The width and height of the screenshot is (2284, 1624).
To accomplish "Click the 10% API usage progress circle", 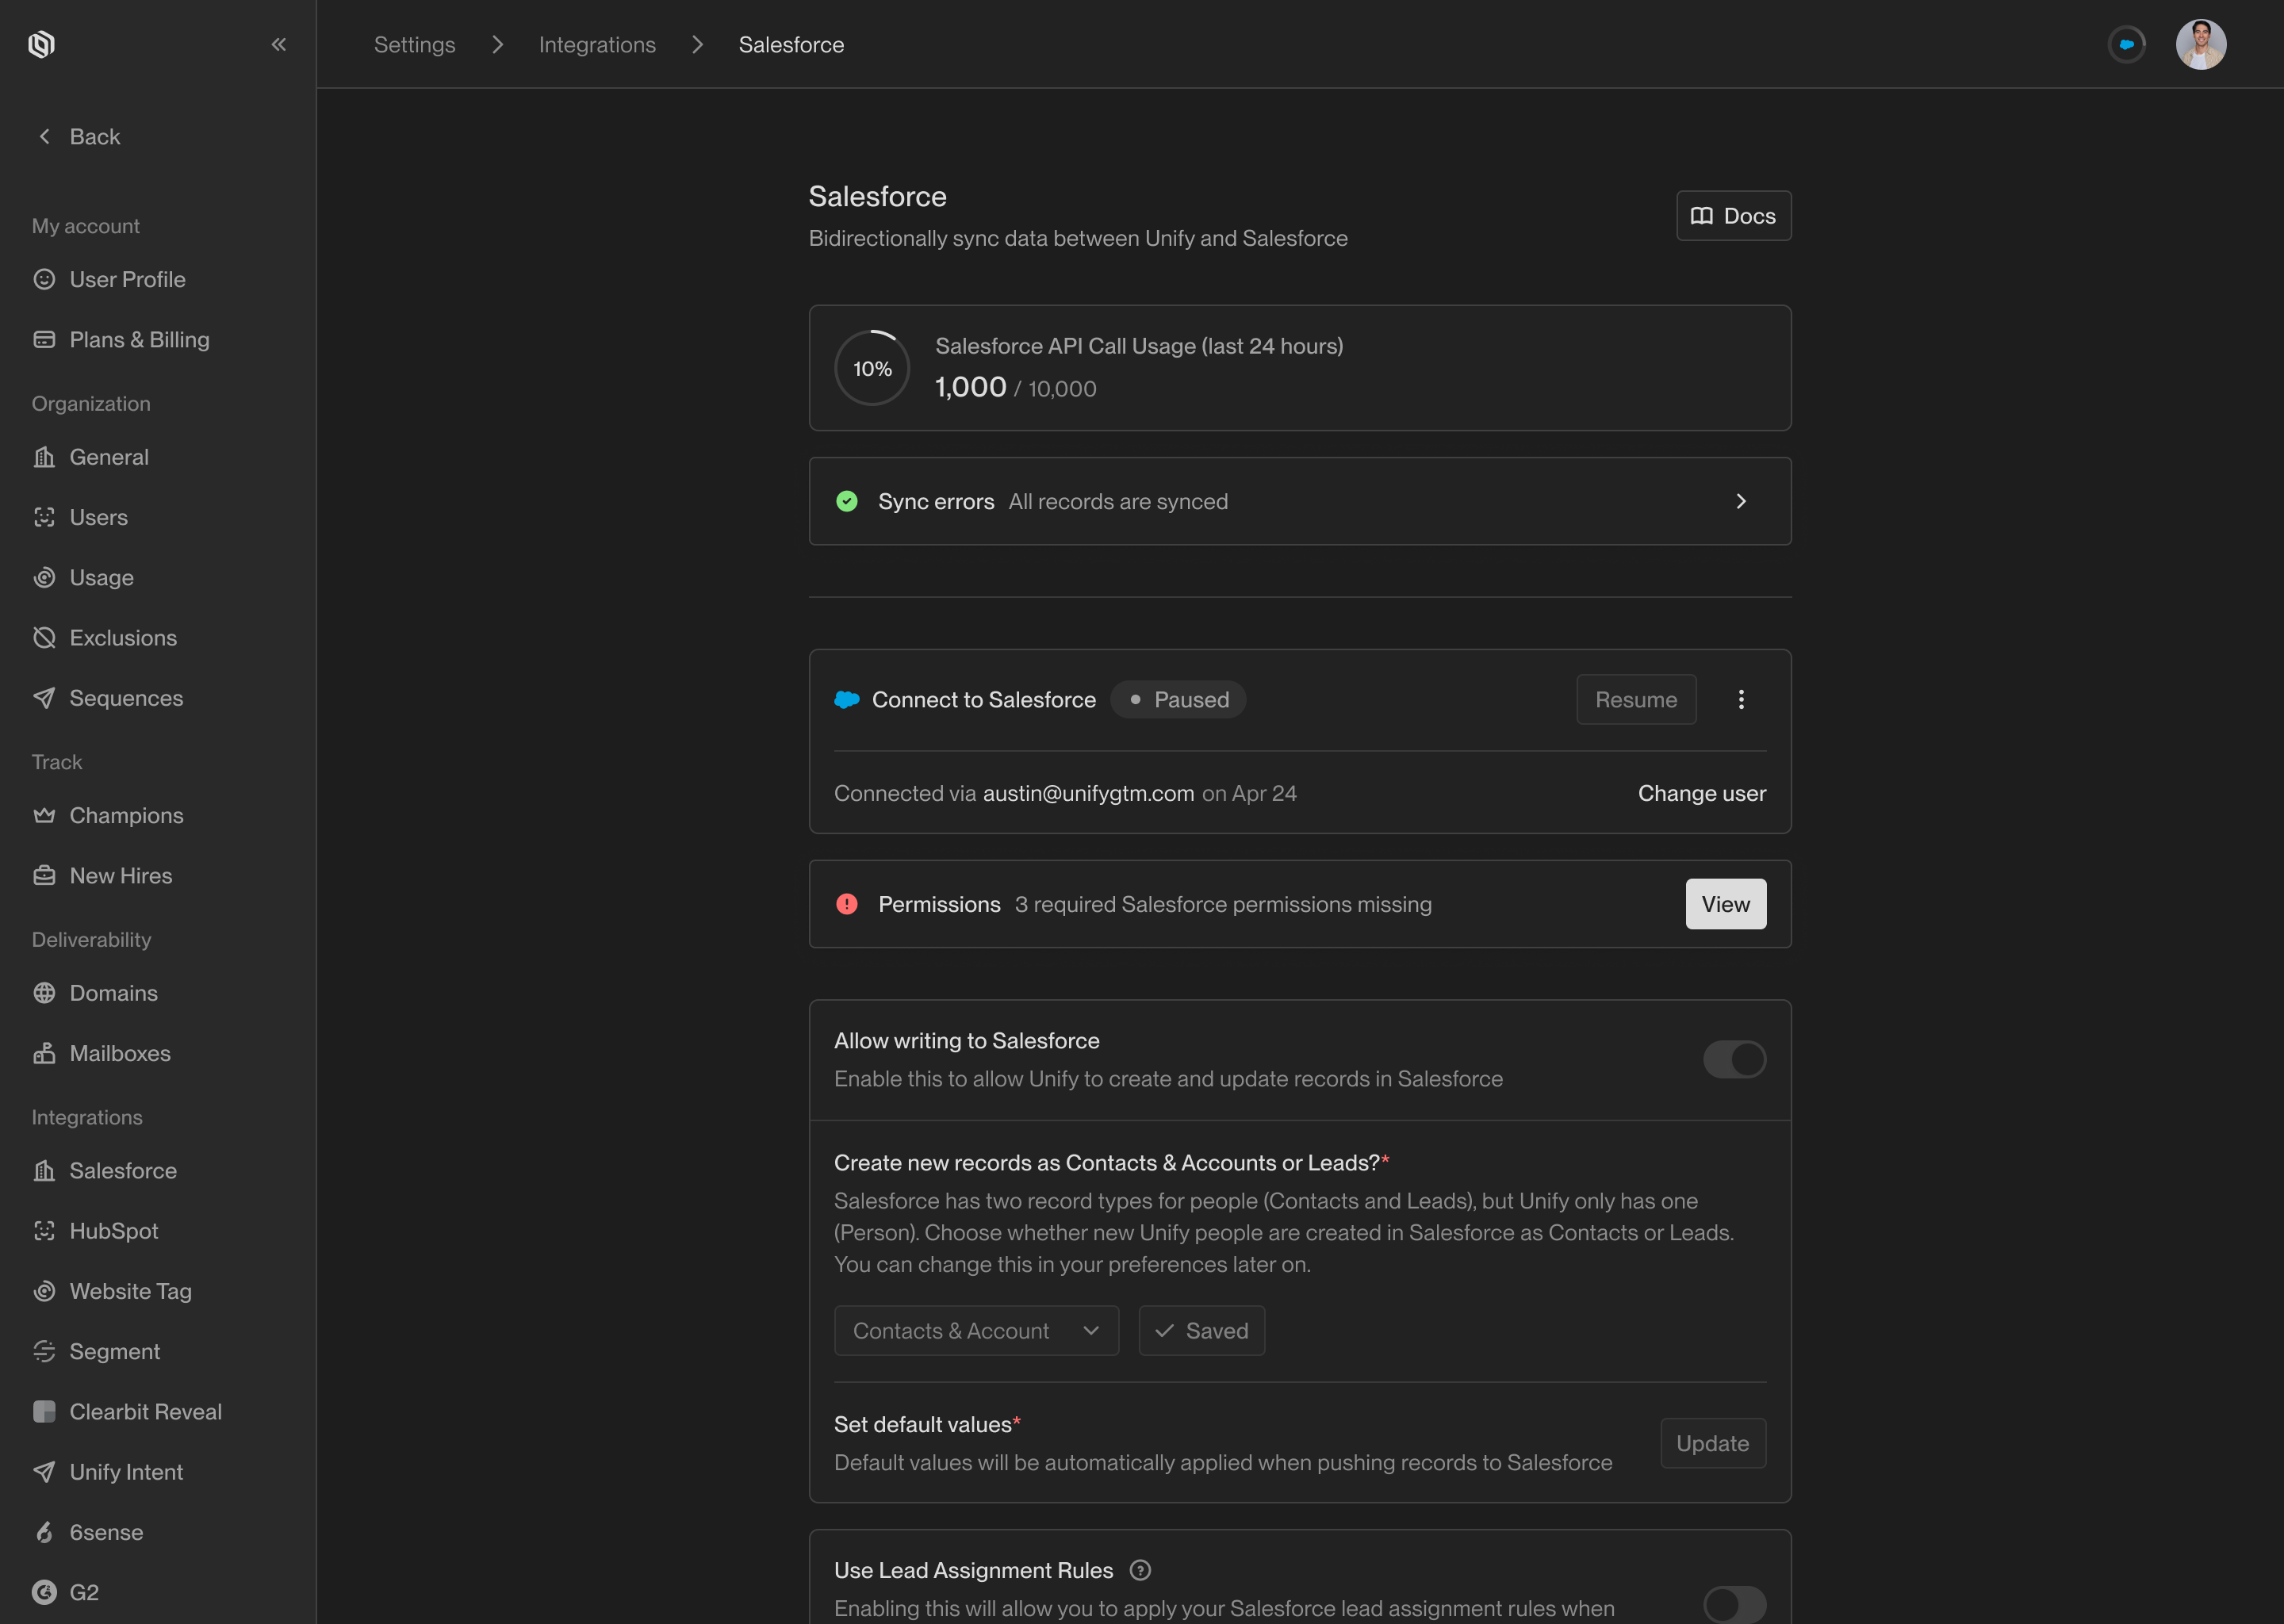I will (x=872, y=369).
